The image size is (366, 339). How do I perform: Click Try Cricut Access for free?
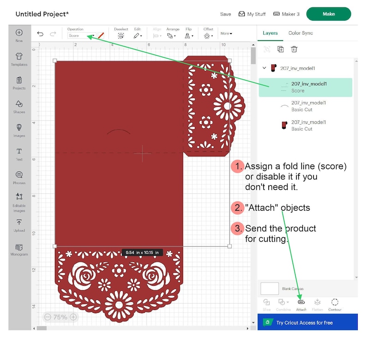[x=307, y=322]
